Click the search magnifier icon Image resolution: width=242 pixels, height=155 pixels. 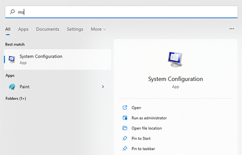click(x=12, y=12)
